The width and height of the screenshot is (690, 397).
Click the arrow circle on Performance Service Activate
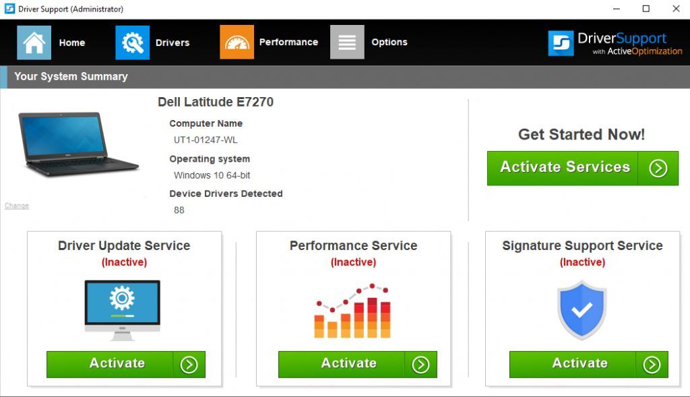420,365
